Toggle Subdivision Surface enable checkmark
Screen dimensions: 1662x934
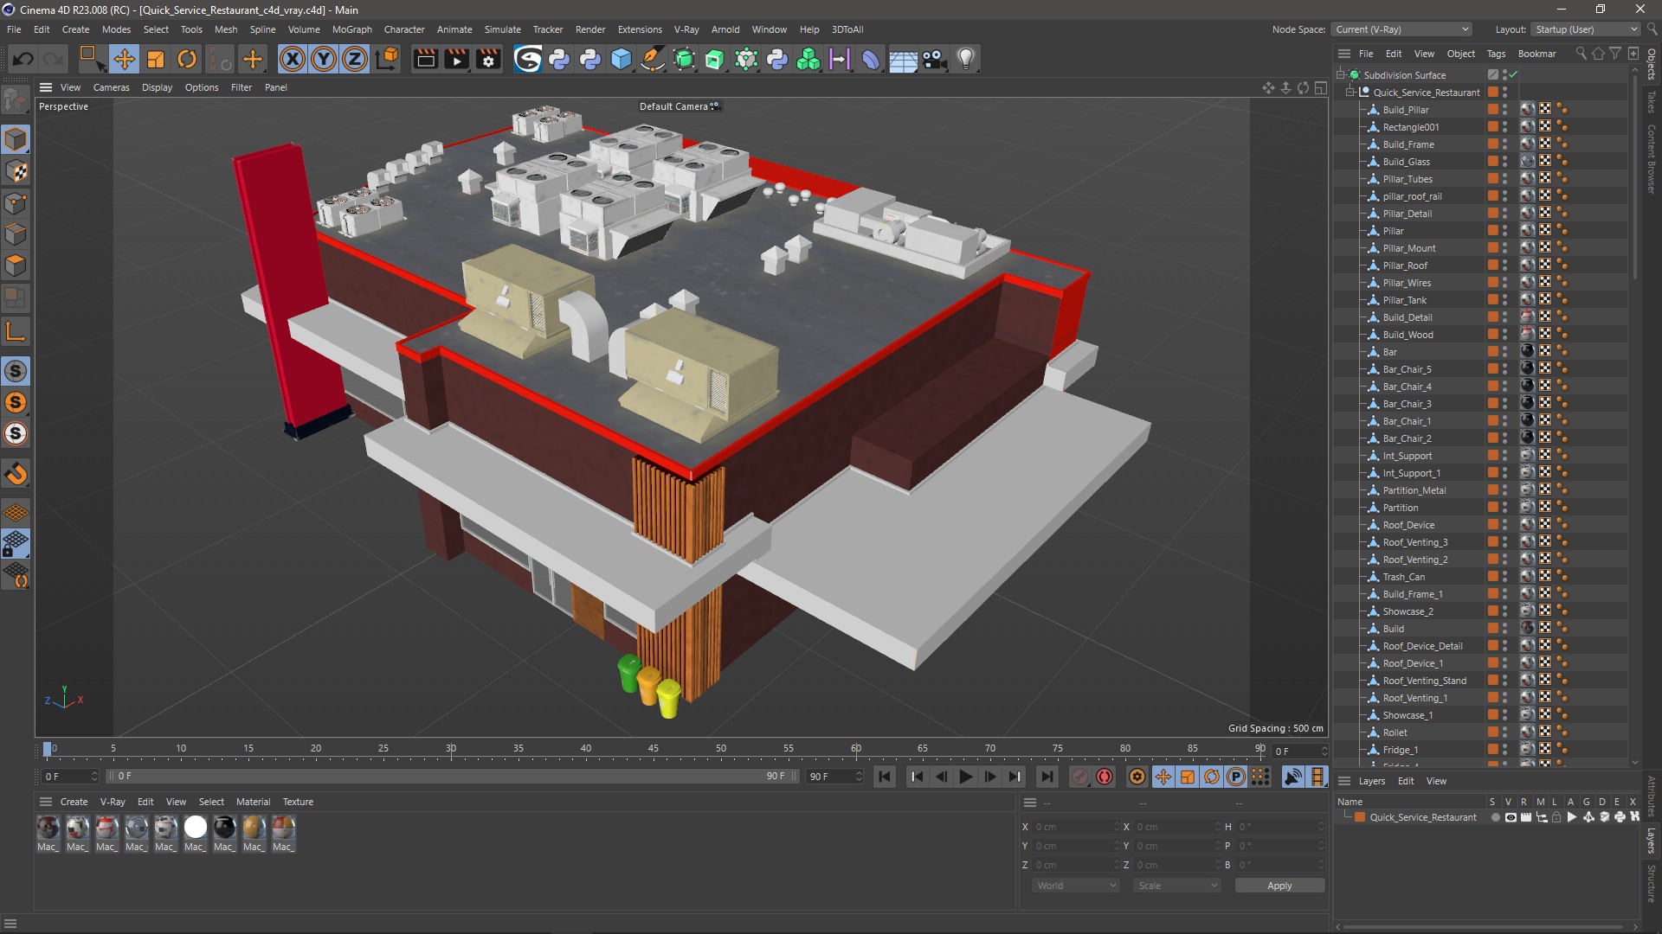click(1514, 75)
